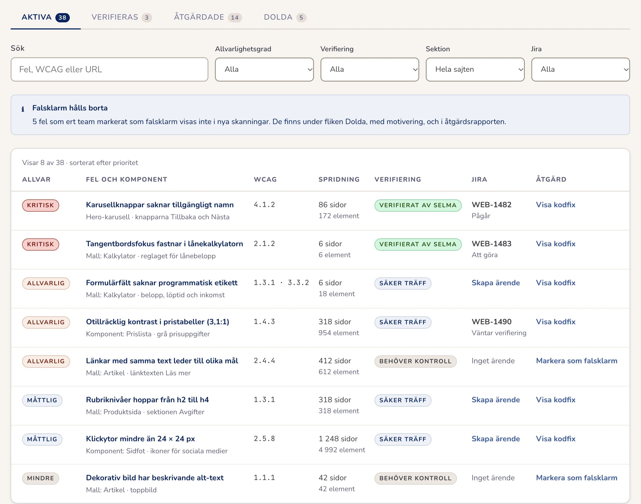Select the Aktiva tab
The height and width of the screenshot is (504, 641).
point(46,17)
